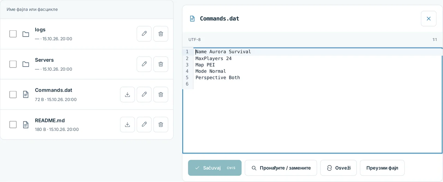Edit the README.md file entry
Screen dimensions: 443x182
click(x=144, y=124)
